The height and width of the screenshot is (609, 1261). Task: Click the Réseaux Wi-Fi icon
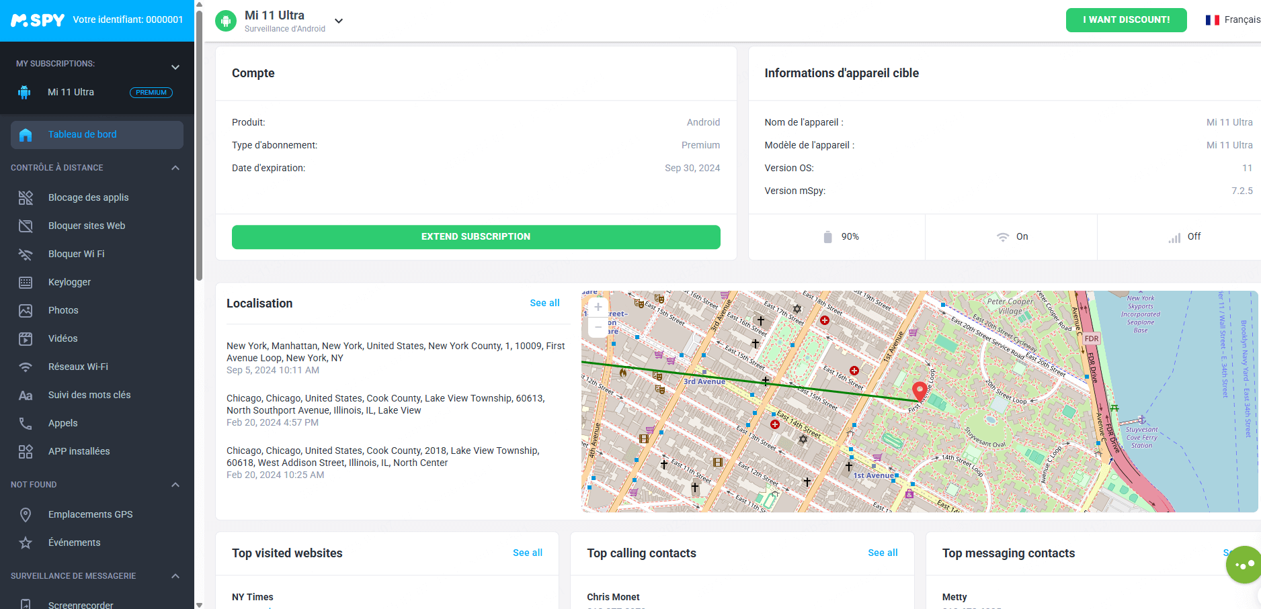click(x=26, y=367)
